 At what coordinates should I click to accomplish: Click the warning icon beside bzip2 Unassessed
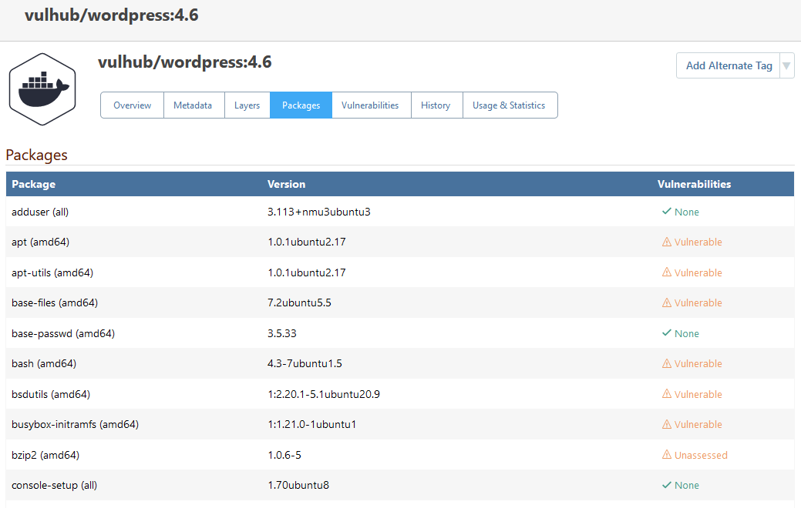coord(666,455)
